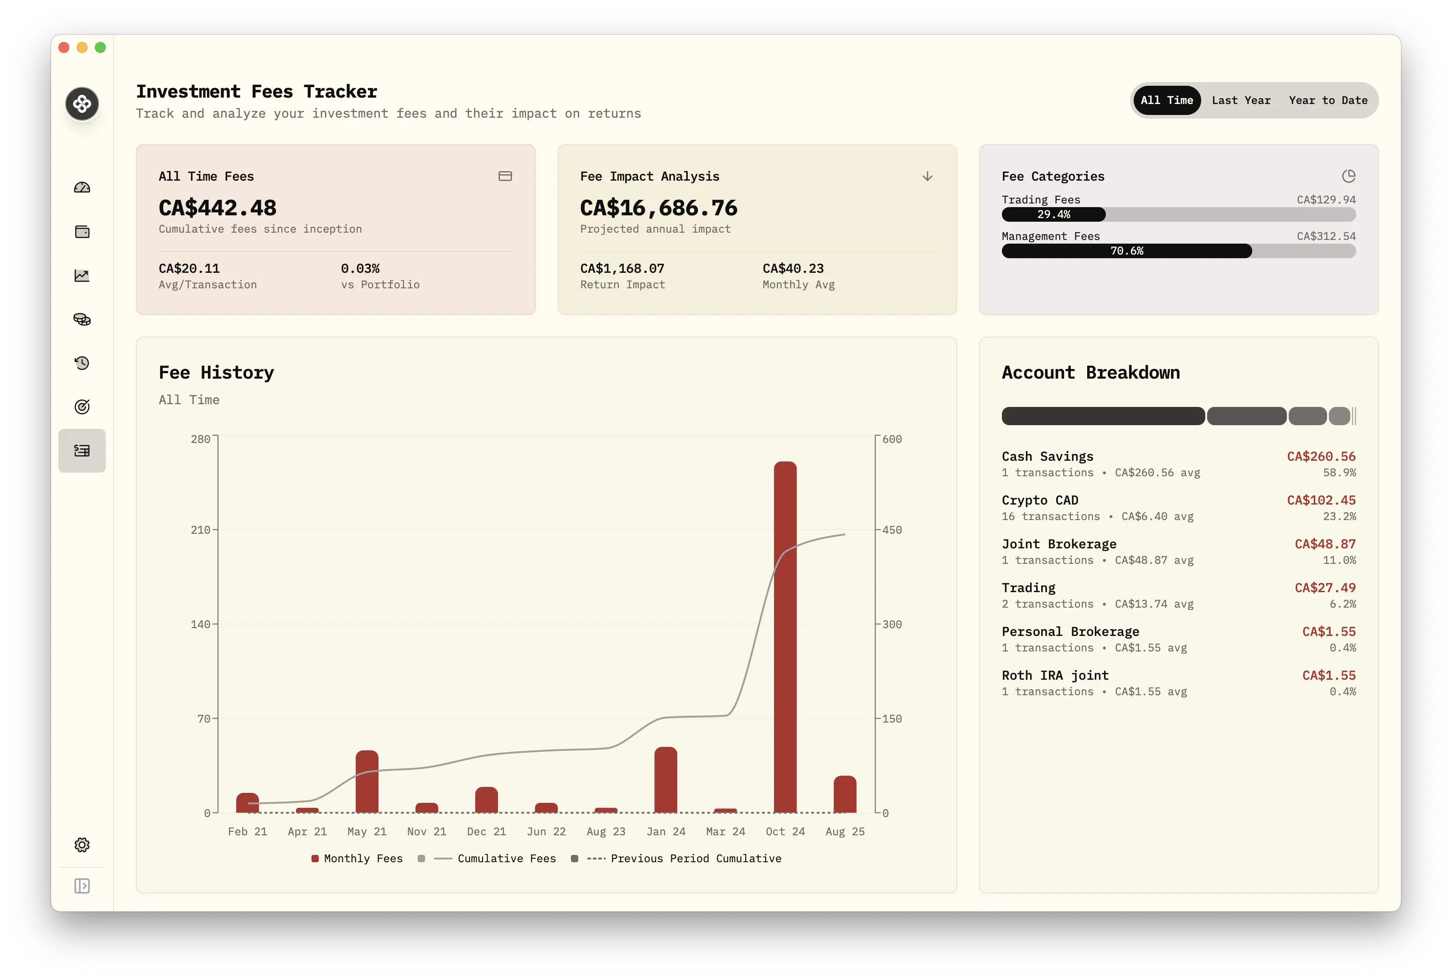Open the target goals sidebar icon

[x=82, y=406]
